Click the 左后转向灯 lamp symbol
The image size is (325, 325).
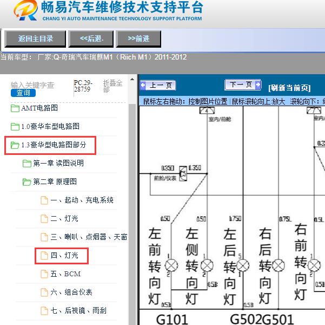click(243, 265)
